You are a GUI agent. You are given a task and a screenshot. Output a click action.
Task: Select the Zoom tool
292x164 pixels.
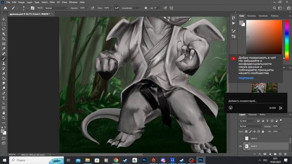point(4,118)
